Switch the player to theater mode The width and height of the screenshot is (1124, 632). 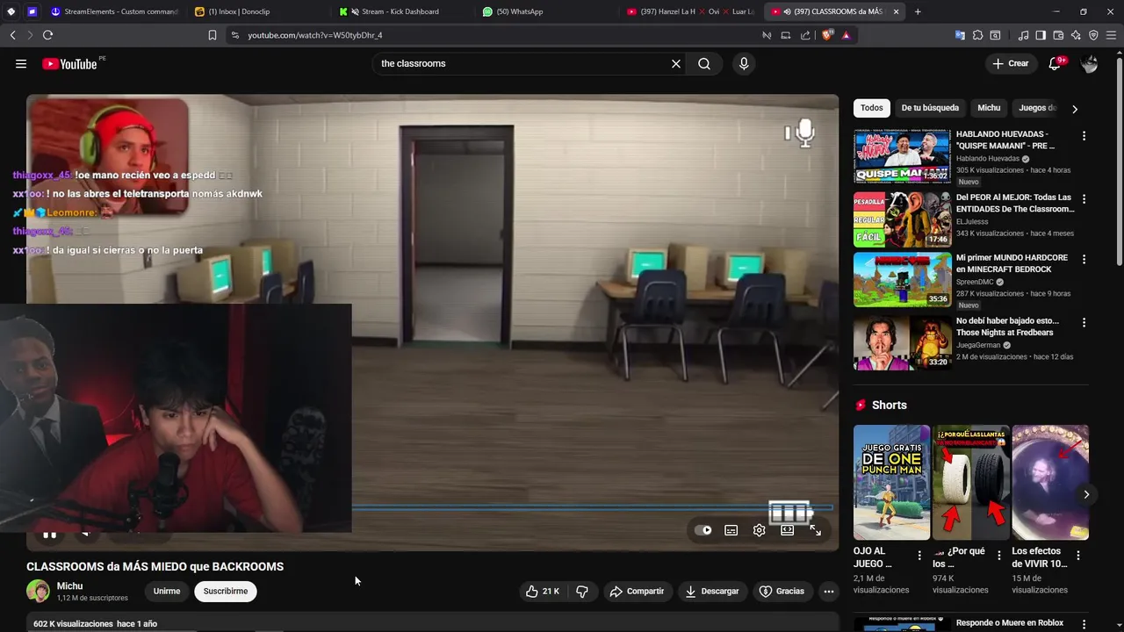[x=787, y=530]
